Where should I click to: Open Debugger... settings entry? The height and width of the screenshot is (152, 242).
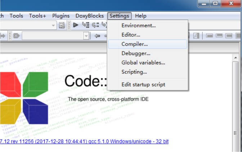(x=148, y=54)
